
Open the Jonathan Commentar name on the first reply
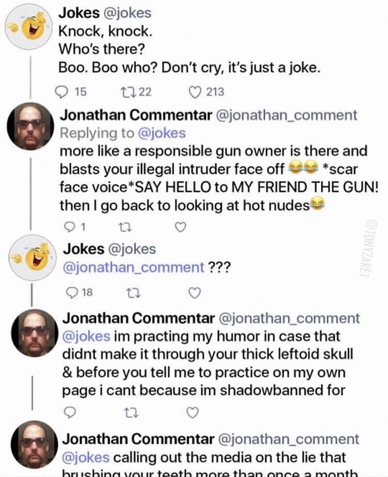(x=136, y=115)
